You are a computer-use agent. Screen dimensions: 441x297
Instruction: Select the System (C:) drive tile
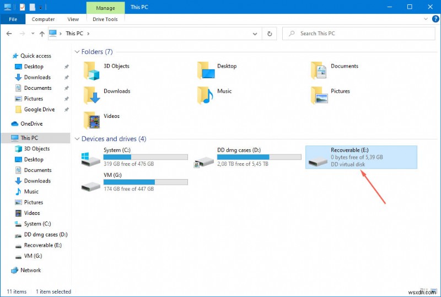135,157
